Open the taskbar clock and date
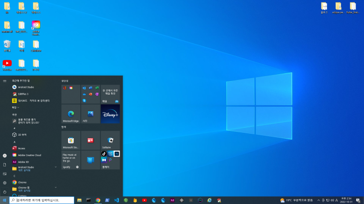 pos(346,200)
